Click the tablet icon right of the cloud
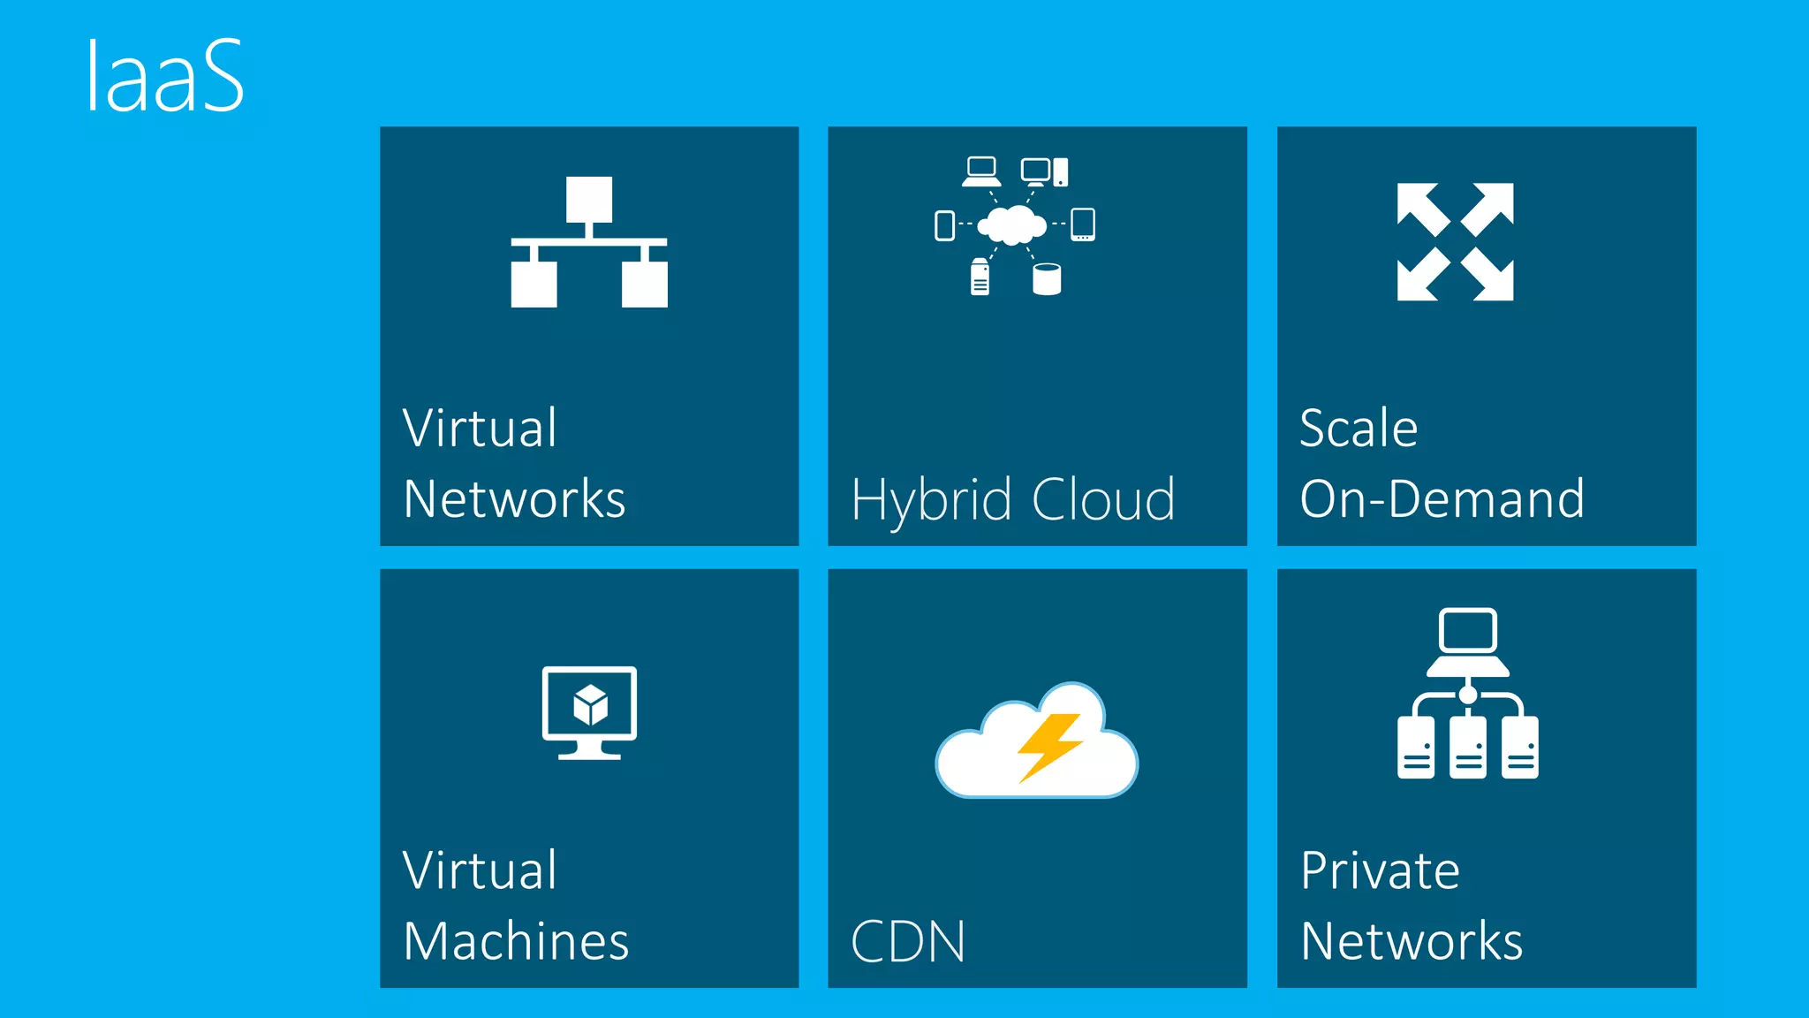Screen dimensions: 1809x1018 point(1083,224)
